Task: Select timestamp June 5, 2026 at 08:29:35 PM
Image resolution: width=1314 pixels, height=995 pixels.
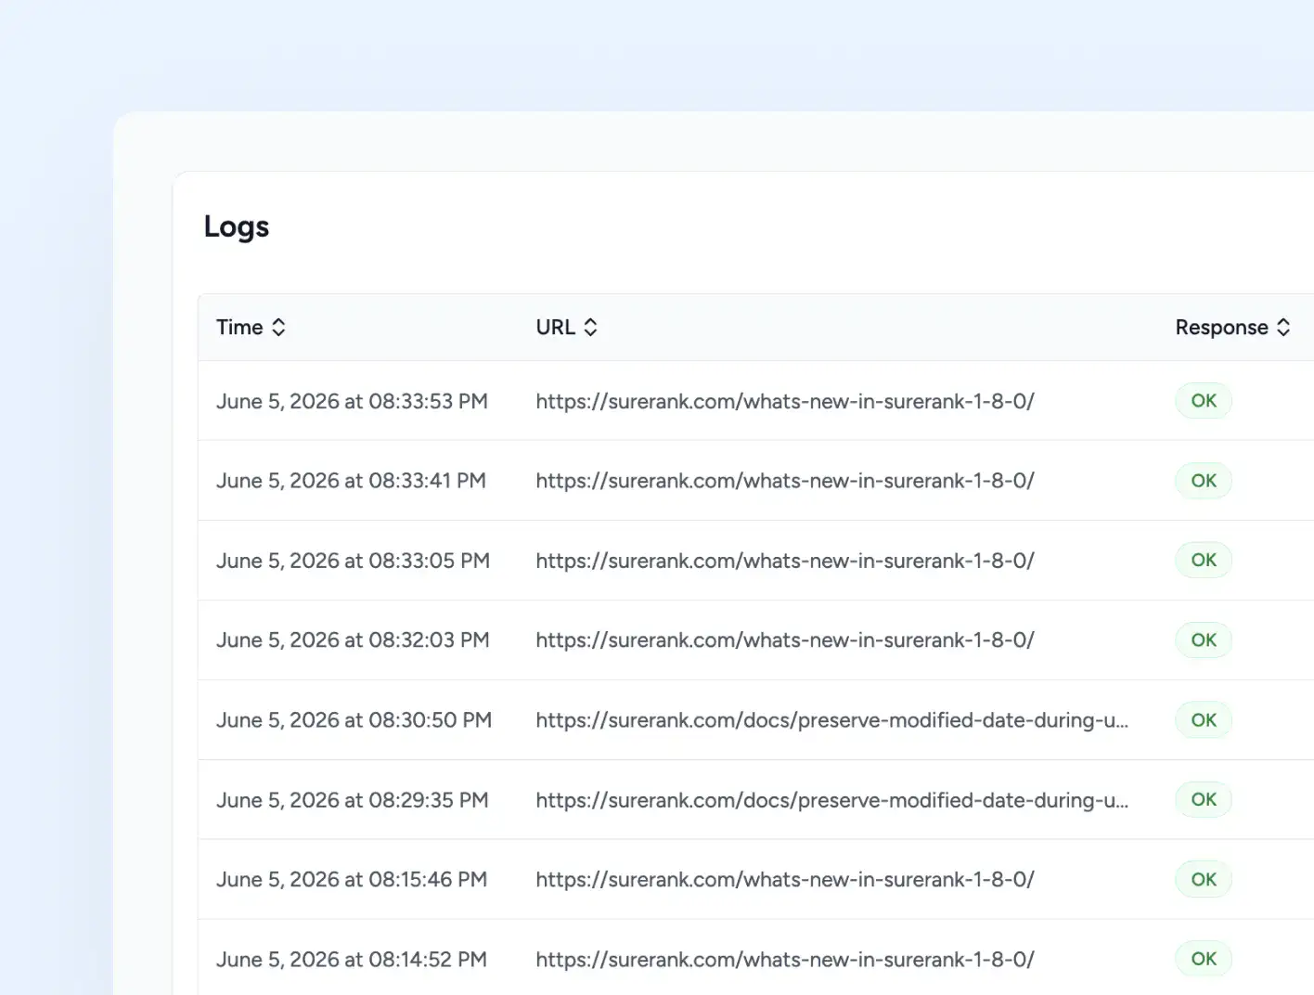Action: (352, 800)
